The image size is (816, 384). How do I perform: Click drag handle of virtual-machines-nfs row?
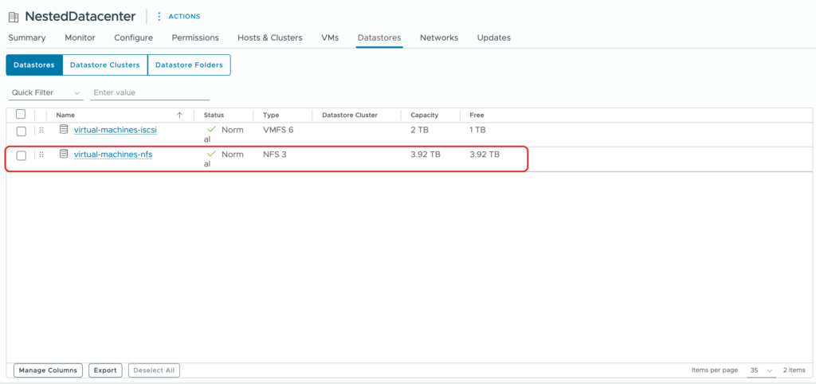(x=41, y=155)
